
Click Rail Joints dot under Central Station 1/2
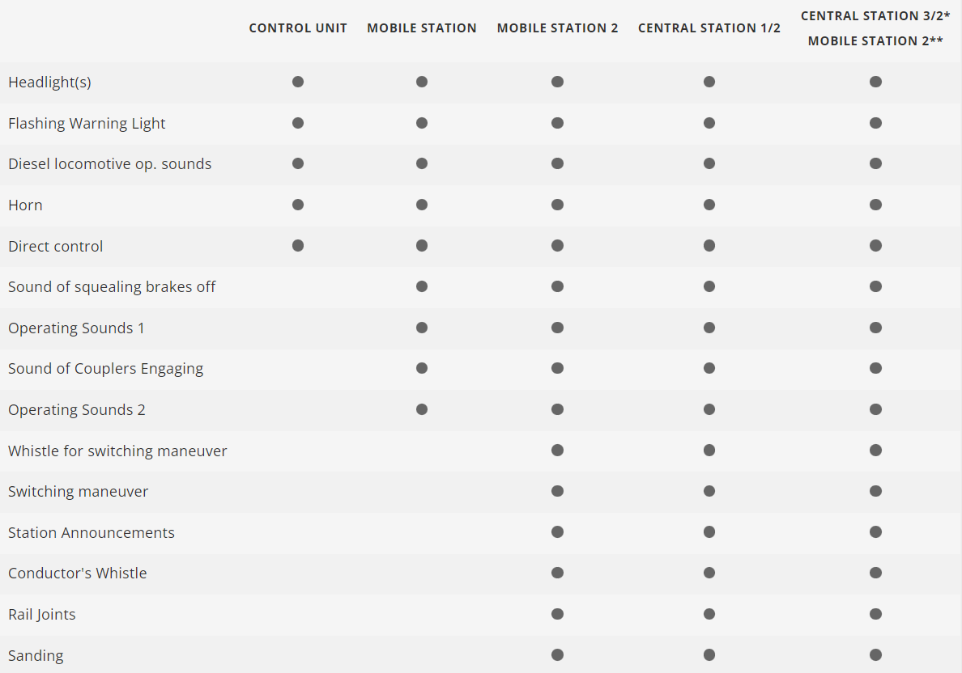tap(709, 614)
